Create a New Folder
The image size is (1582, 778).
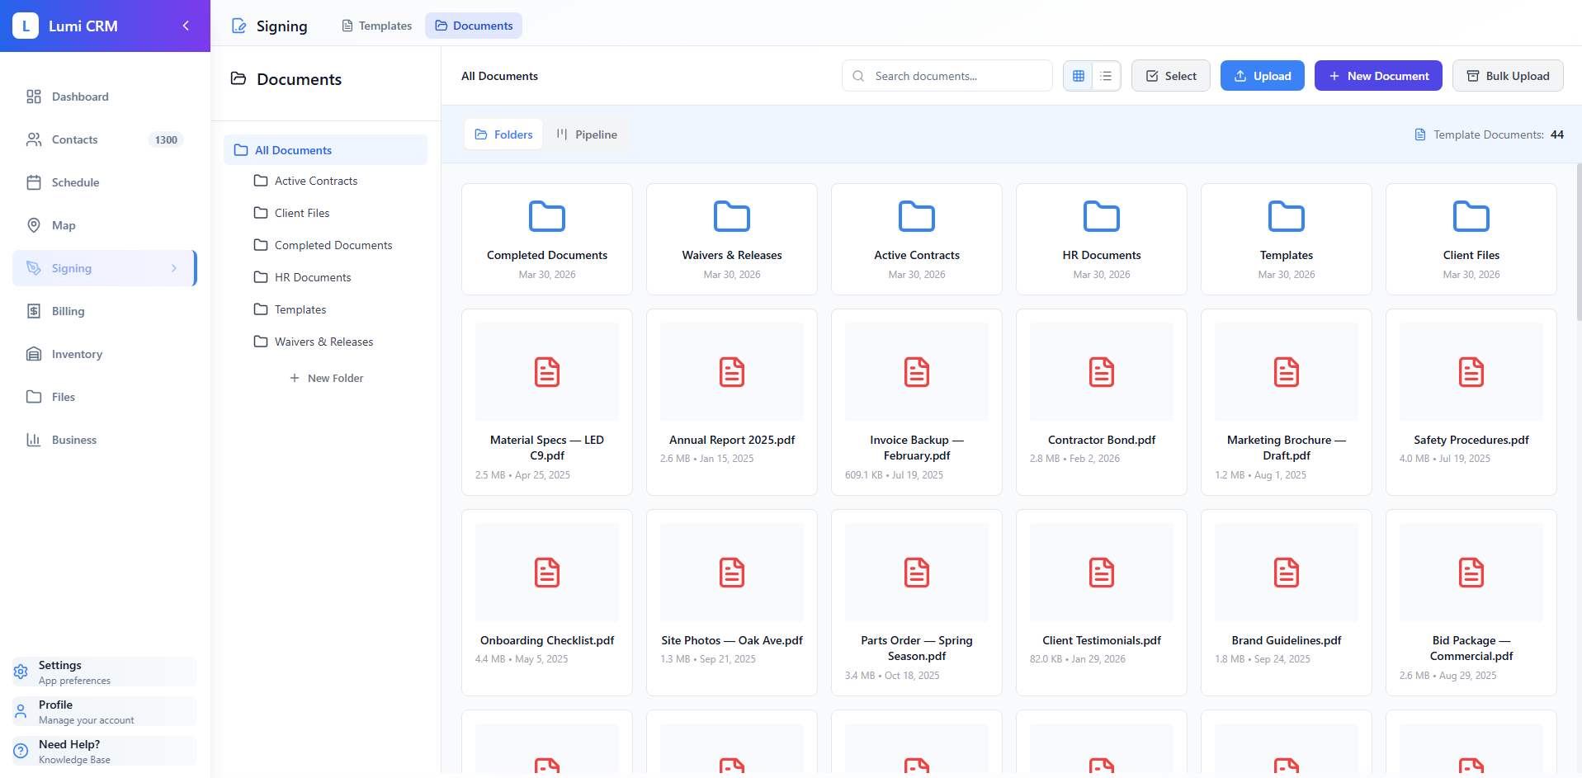pyautogui.click(x=327, y=378)
